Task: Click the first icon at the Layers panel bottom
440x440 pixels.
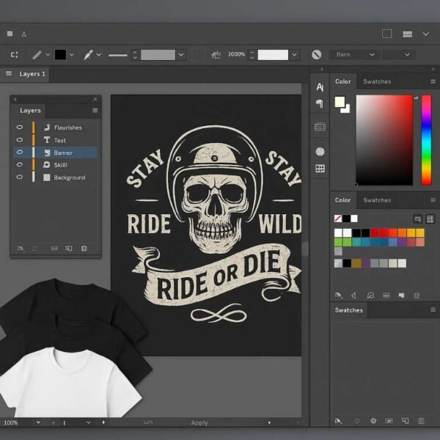Action: pyautogui.click(x=21, y=249)
